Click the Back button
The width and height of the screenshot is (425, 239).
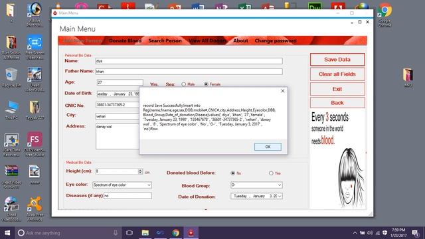tap(337, 103)
